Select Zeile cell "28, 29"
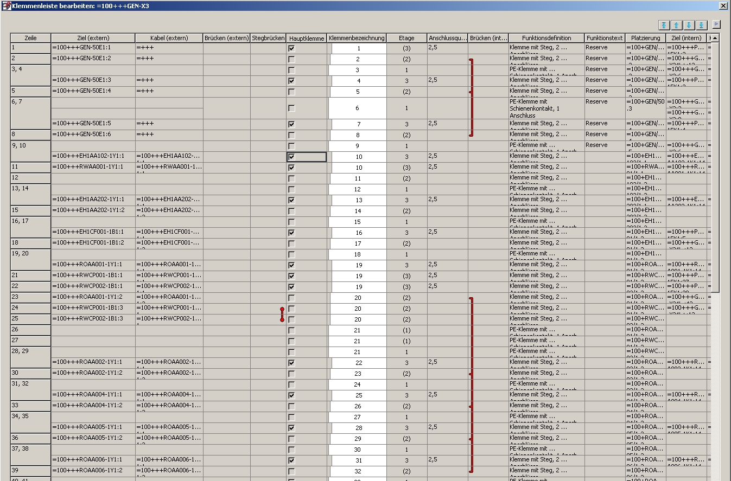 pyautogui.click(x=30, y=358)
